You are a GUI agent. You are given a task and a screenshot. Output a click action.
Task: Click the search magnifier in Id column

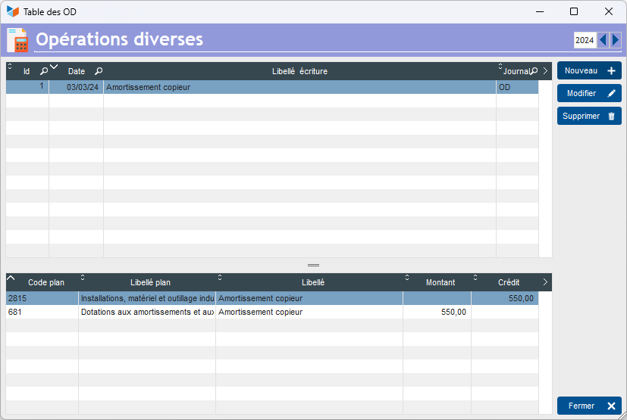point(44,71)
